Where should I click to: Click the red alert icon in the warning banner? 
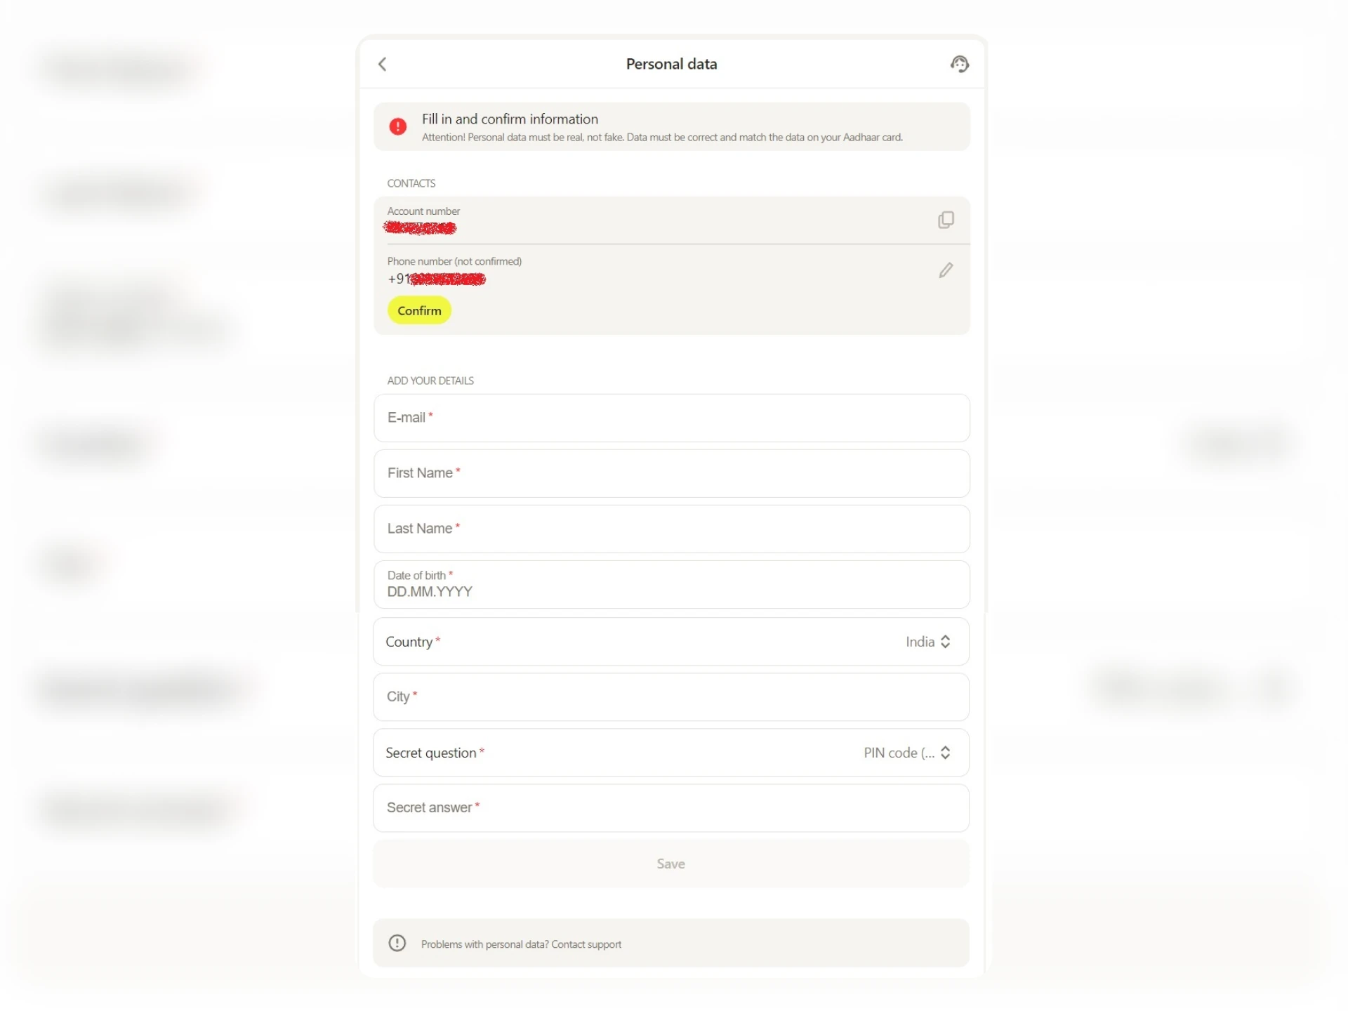tap(398, 126)
